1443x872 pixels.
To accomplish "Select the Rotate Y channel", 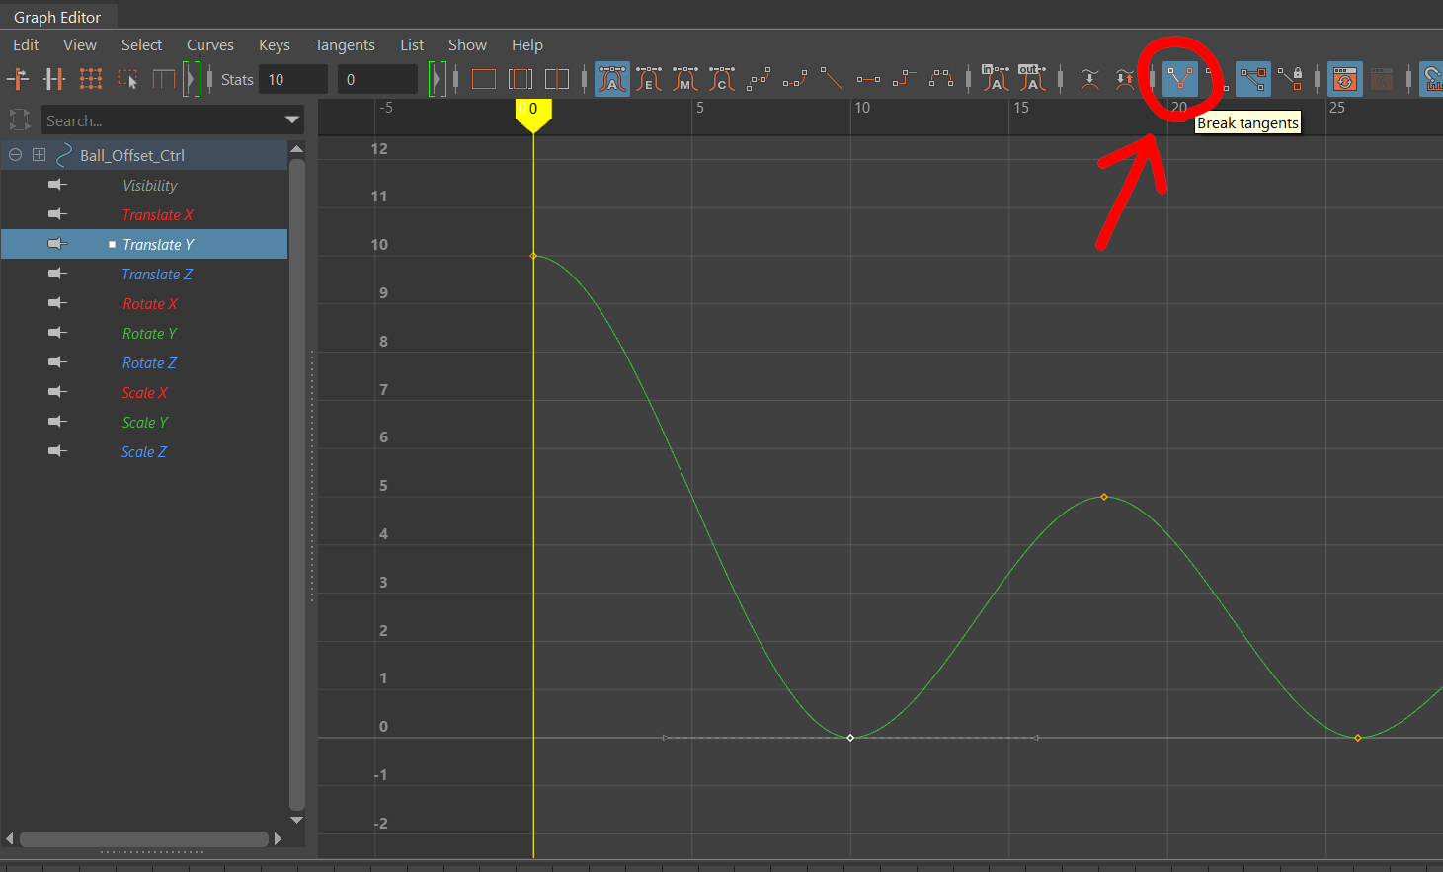I will (x=149, y=333).
